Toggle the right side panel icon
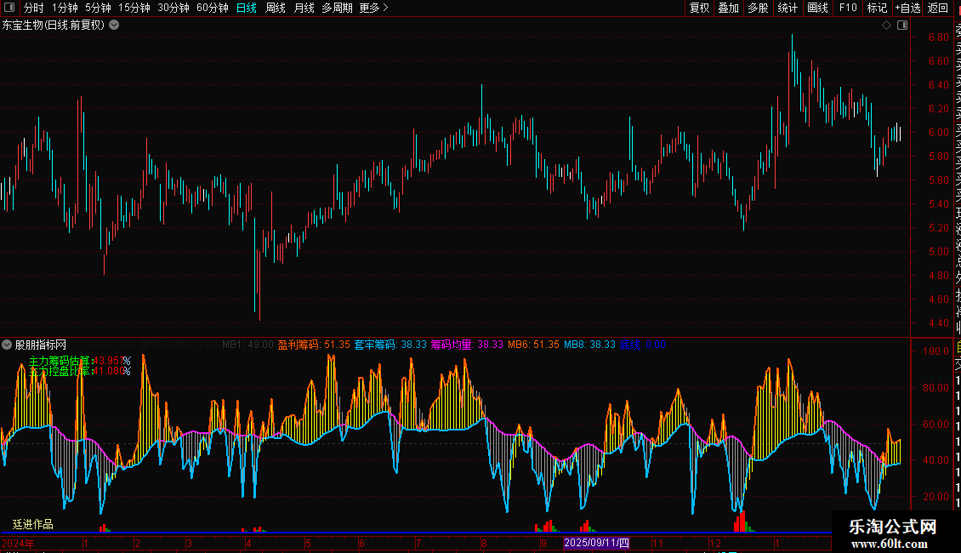Image resolution: width=961 pixels, height=553 pixels. coord(902,26)
